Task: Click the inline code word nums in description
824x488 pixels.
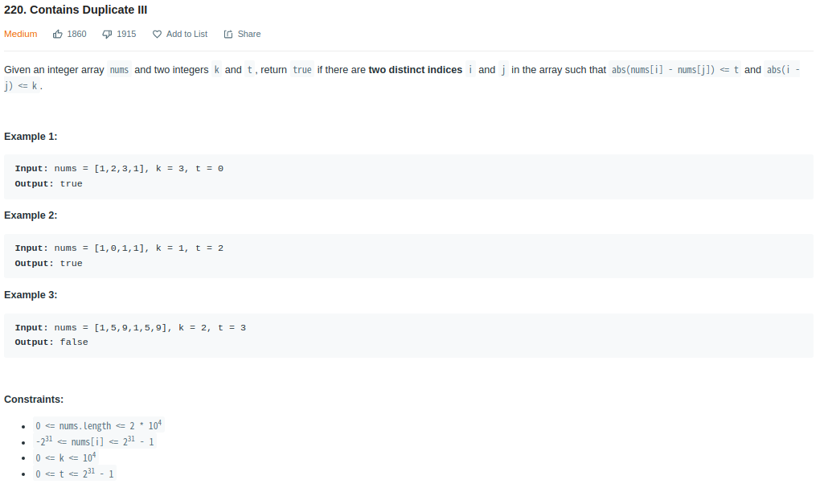Action: [119, 70]
